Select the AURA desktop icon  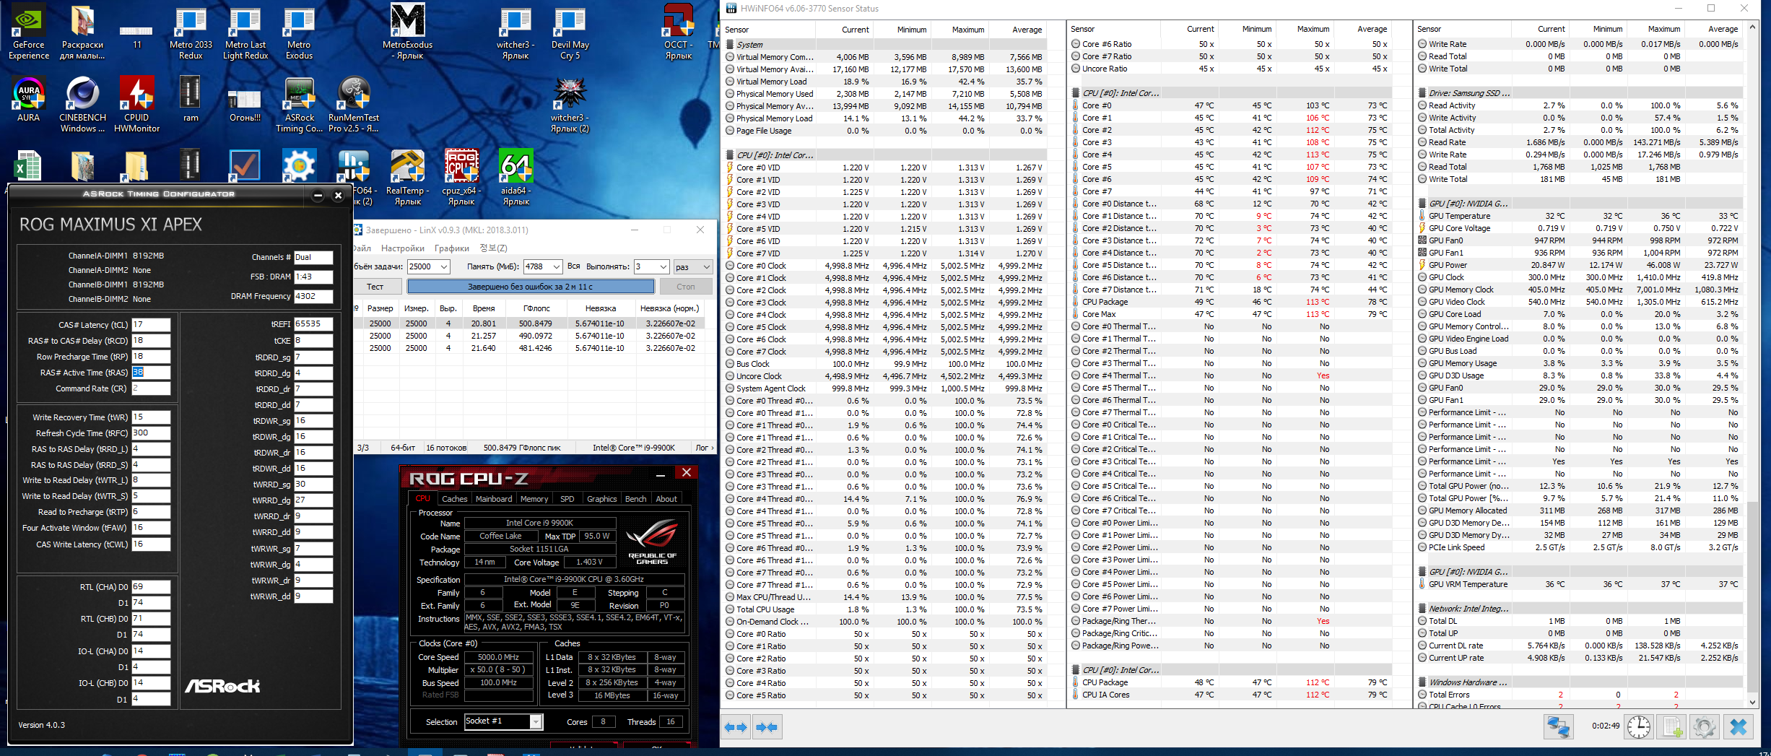[x=29, y=100]
